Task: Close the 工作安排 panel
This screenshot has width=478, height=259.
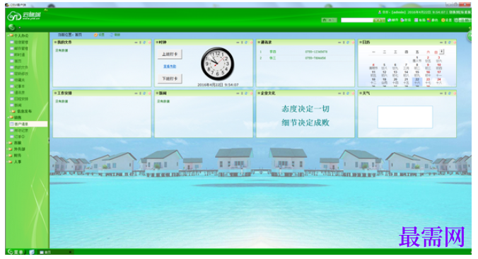Action: pos(149,93)
